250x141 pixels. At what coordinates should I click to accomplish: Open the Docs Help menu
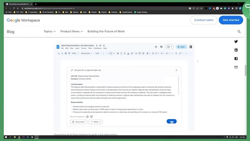pyautogui.click(x=105, y=48)
